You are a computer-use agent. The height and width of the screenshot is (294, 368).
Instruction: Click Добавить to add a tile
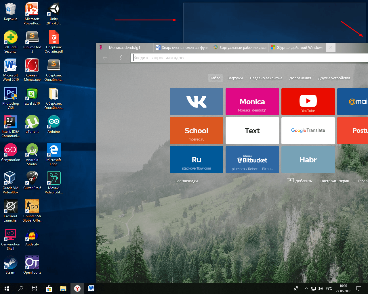click(299, 181)
